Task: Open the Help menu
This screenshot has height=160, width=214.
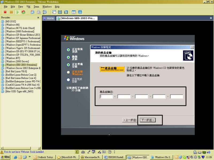Action: coord(57,6)
